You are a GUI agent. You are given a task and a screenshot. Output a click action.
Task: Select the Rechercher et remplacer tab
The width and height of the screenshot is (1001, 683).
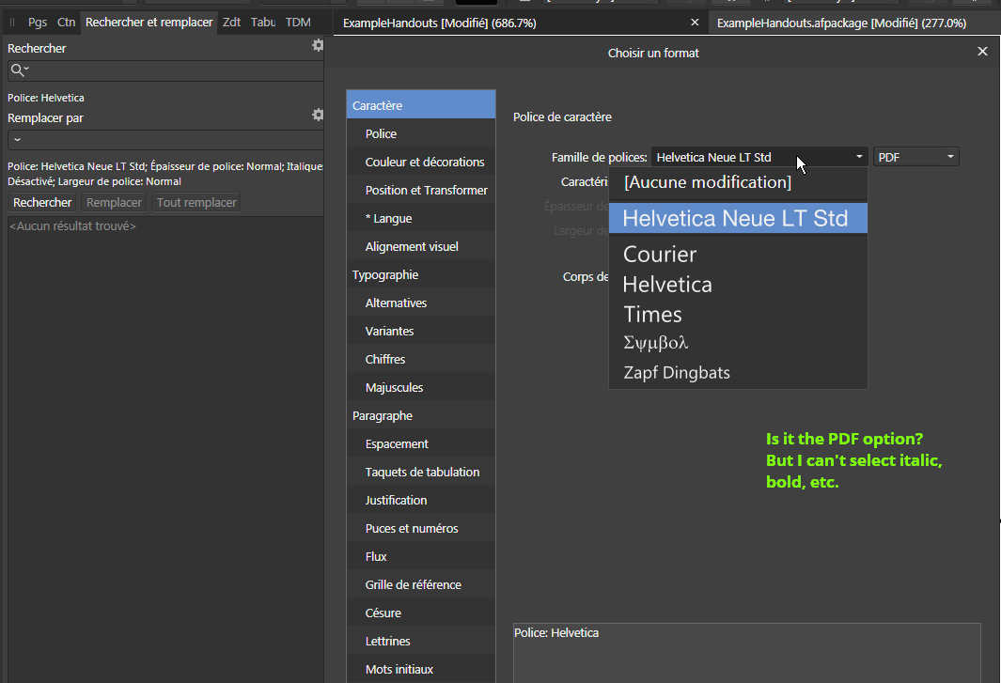click(x=149, y=23)
